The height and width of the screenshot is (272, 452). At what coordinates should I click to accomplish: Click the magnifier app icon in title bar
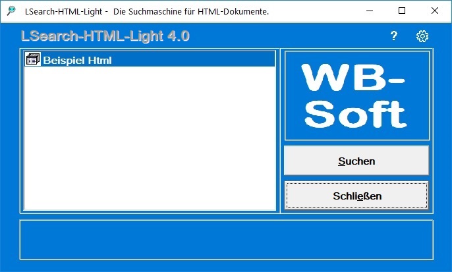click(11, 11)
